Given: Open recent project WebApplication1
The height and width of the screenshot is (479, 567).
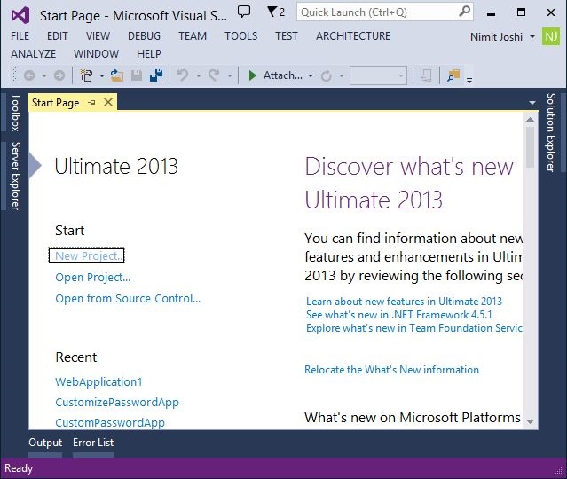Looking at the screenshot, I should [x=98, y=381].
